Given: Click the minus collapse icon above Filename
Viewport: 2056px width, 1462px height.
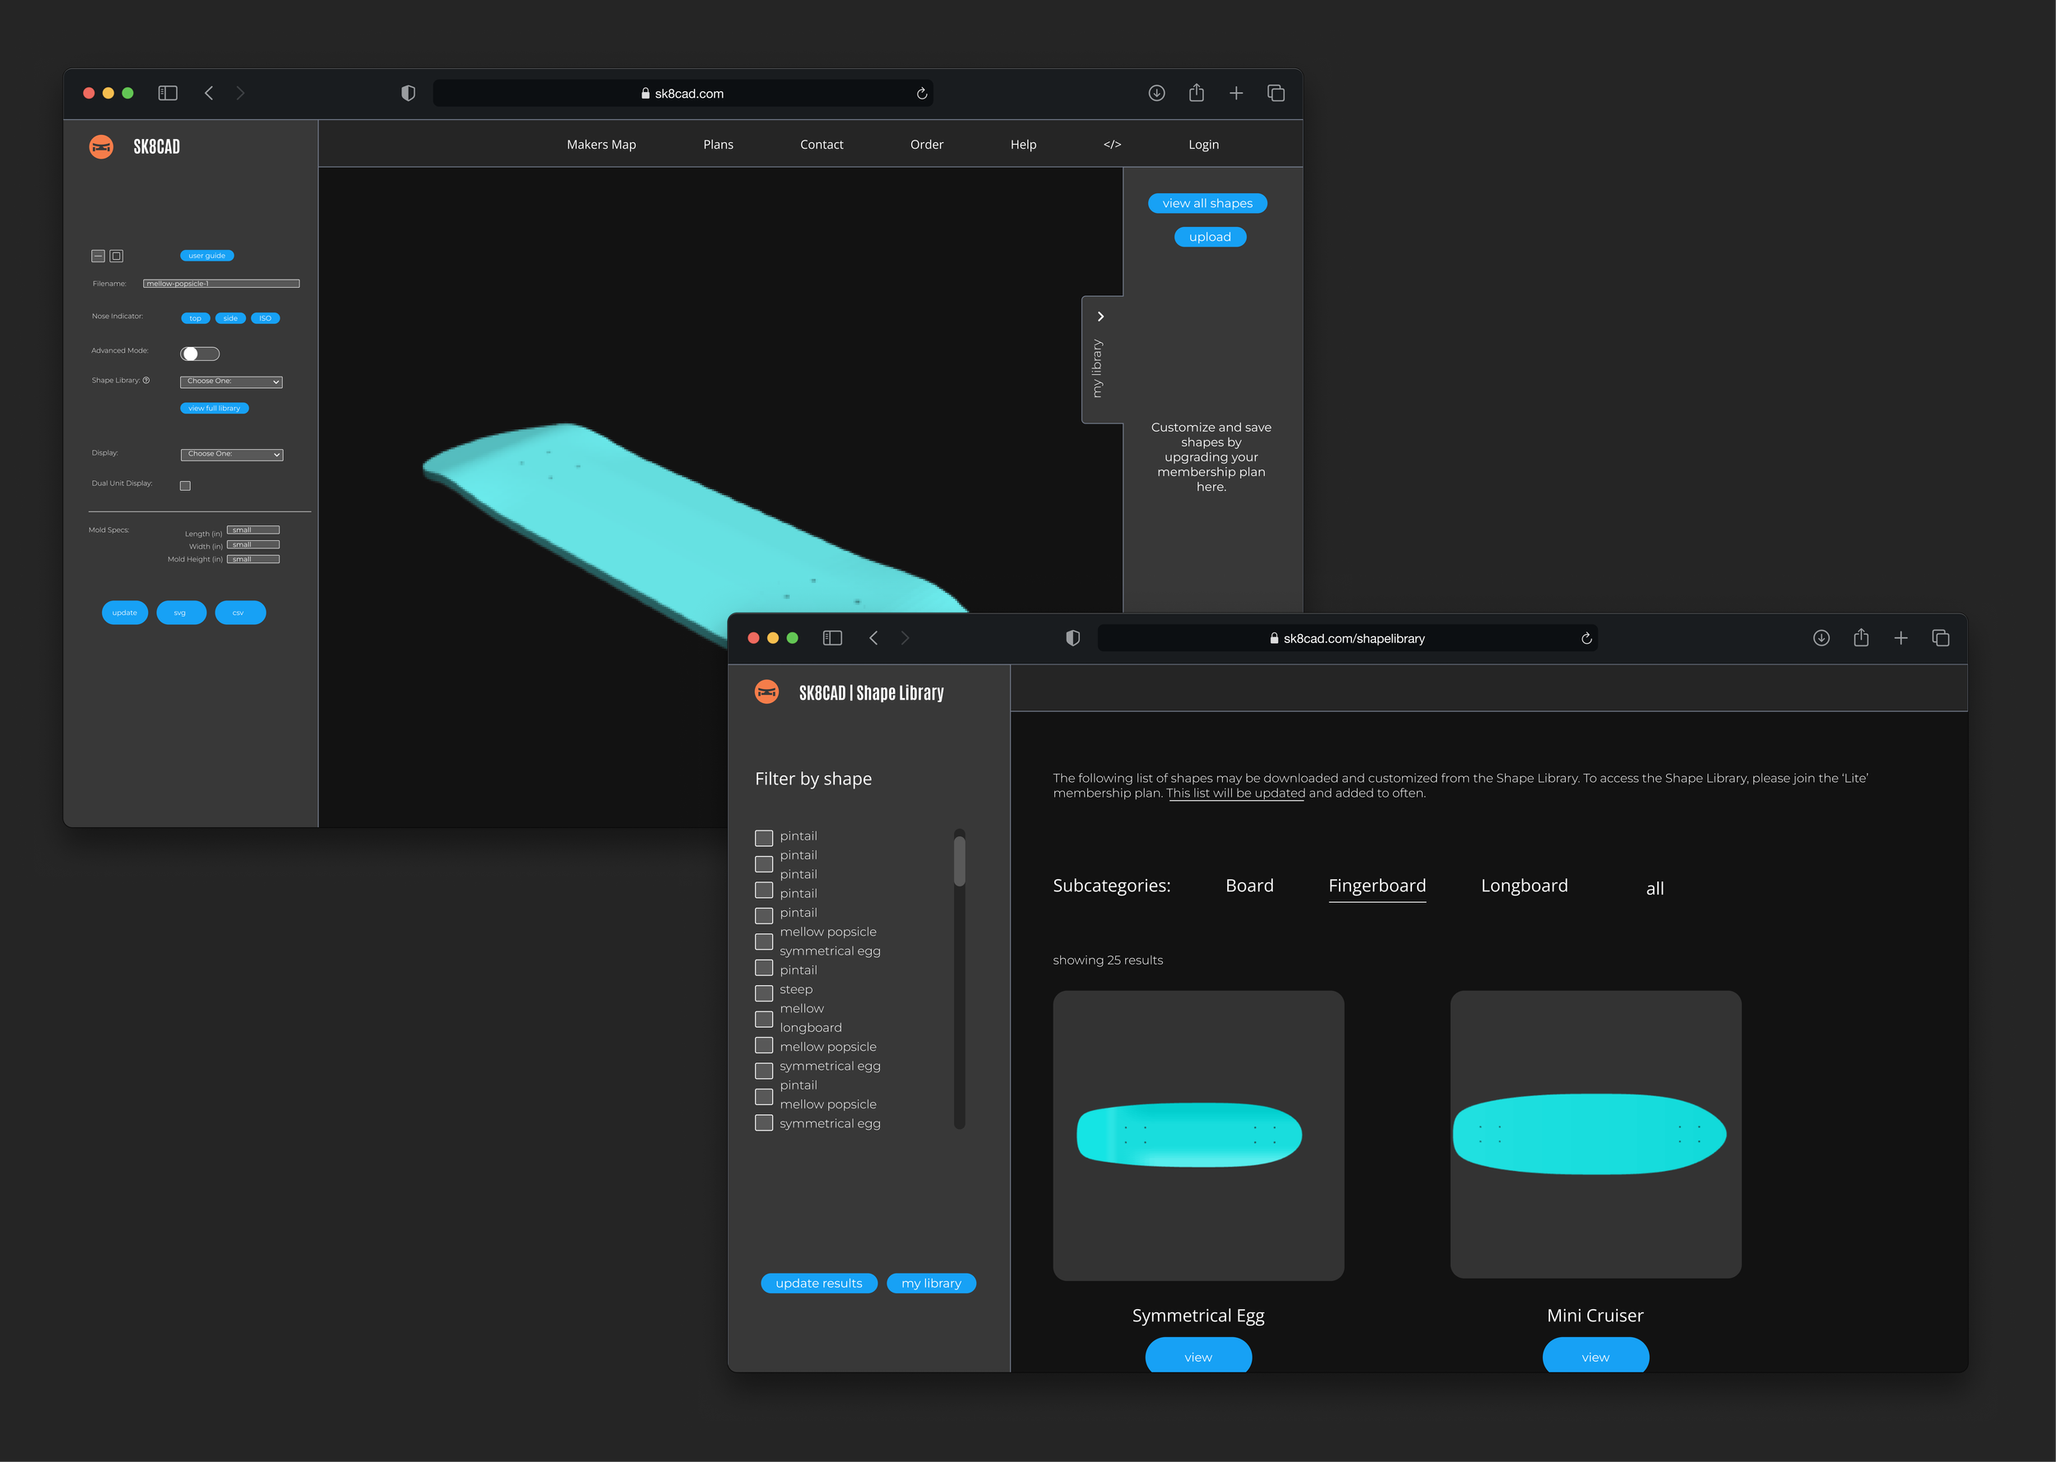Looking at the screenshot, I should pos(98,256).
